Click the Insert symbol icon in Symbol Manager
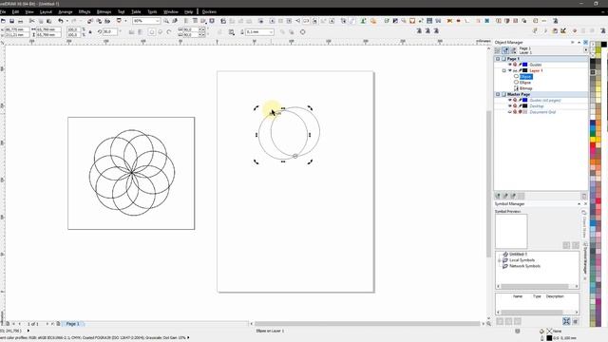This screenshot has width=608, height=342. 500,321
